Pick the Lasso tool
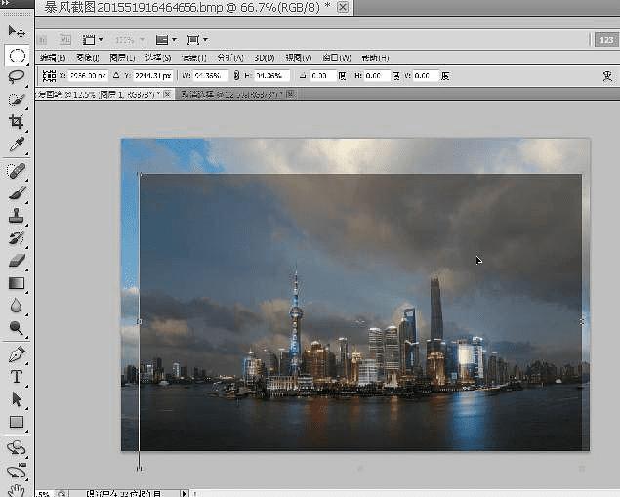620x497 pixels. click(x=17, y=76)
